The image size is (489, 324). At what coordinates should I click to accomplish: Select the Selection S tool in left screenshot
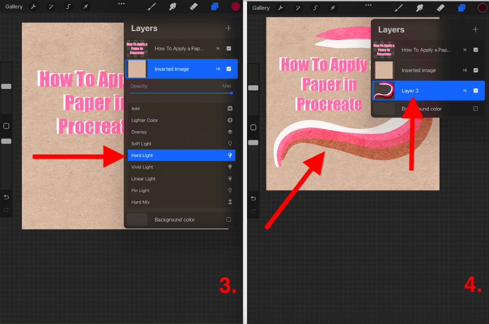(x=68, y=7)
